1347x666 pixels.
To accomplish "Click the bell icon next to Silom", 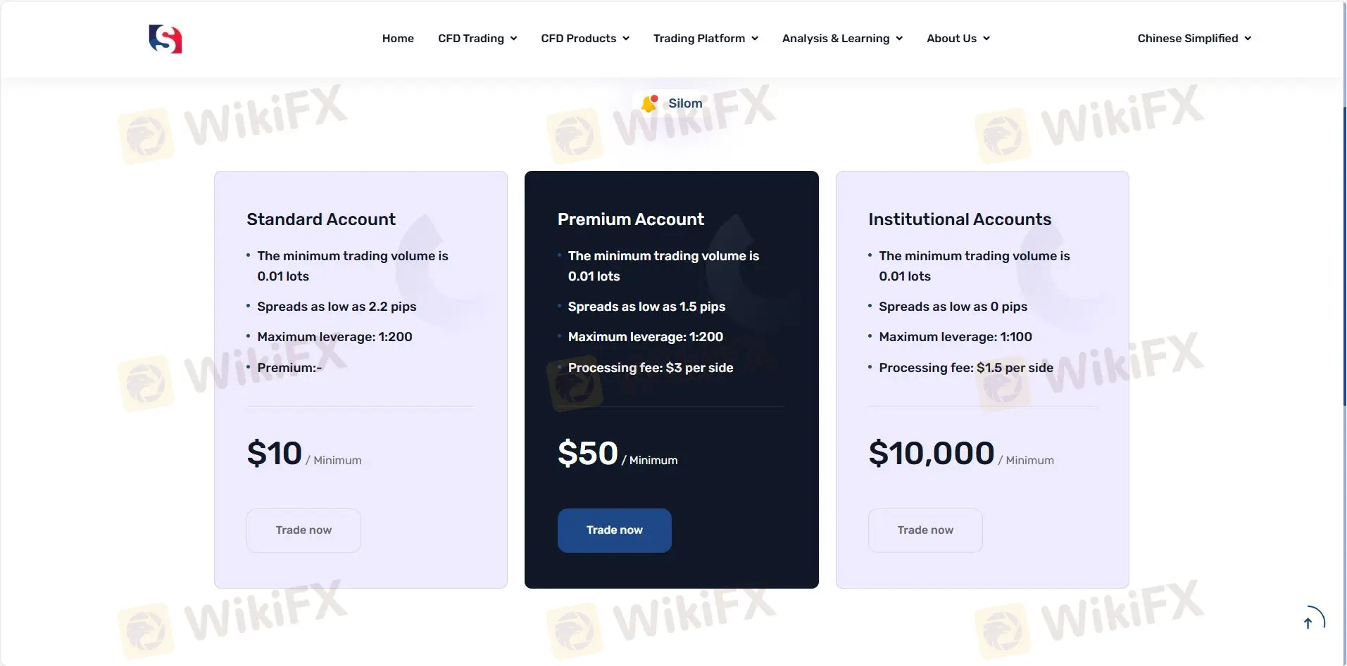I will coord(649,103).
